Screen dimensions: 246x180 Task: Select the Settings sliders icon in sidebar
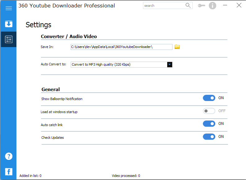[9, 39]
